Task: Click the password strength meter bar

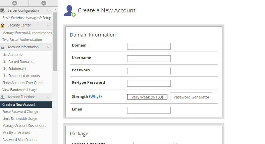Action: [x=147, y=97]
